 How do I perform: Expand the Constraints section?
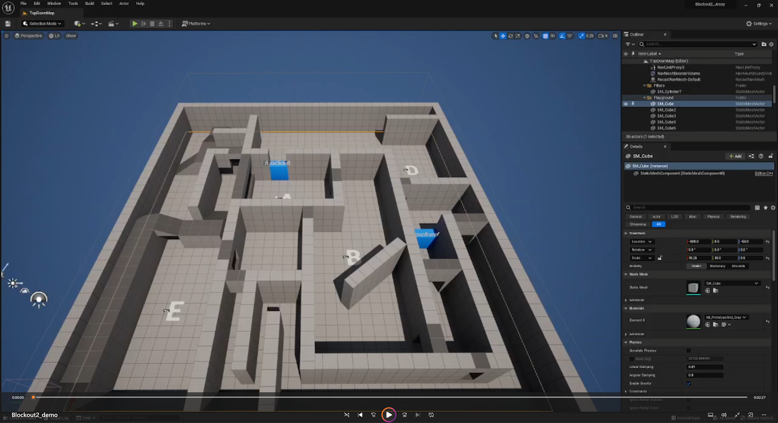tap(626, 391)
